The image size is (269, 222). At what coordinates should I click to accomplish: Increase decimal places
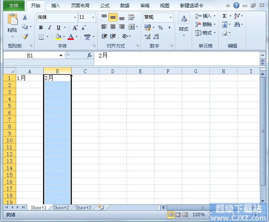point(148,37)
